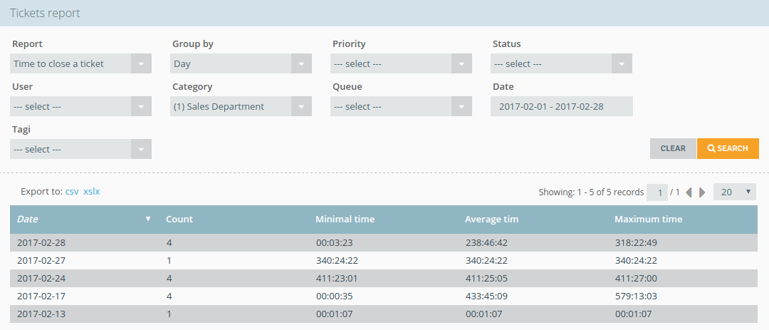Click the Clear button

point(673,148)
